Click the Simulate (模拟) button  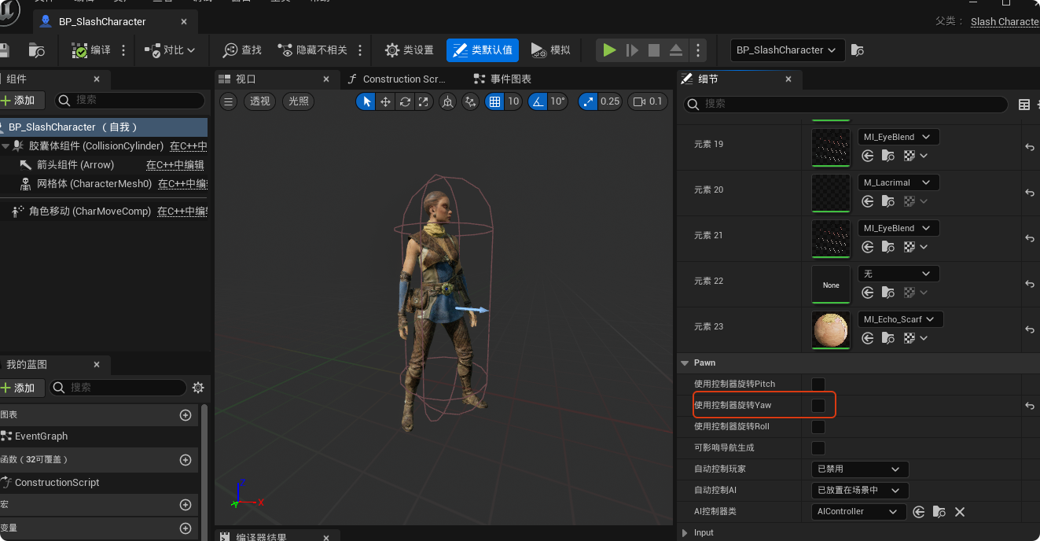(x=551, y=50)
